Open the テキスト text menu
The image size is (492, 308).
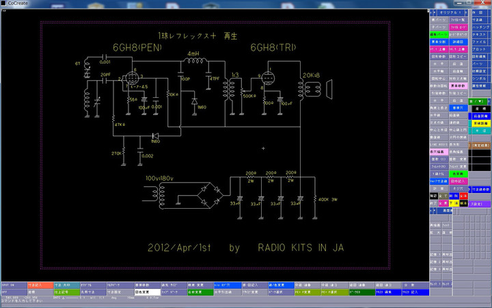pos(479,34)
